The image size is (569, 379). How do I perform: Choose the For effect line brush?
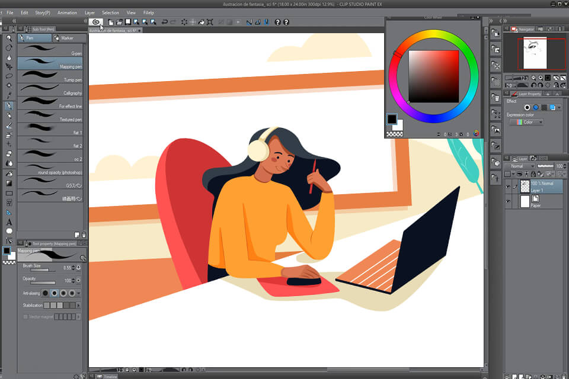click(50, 103)
